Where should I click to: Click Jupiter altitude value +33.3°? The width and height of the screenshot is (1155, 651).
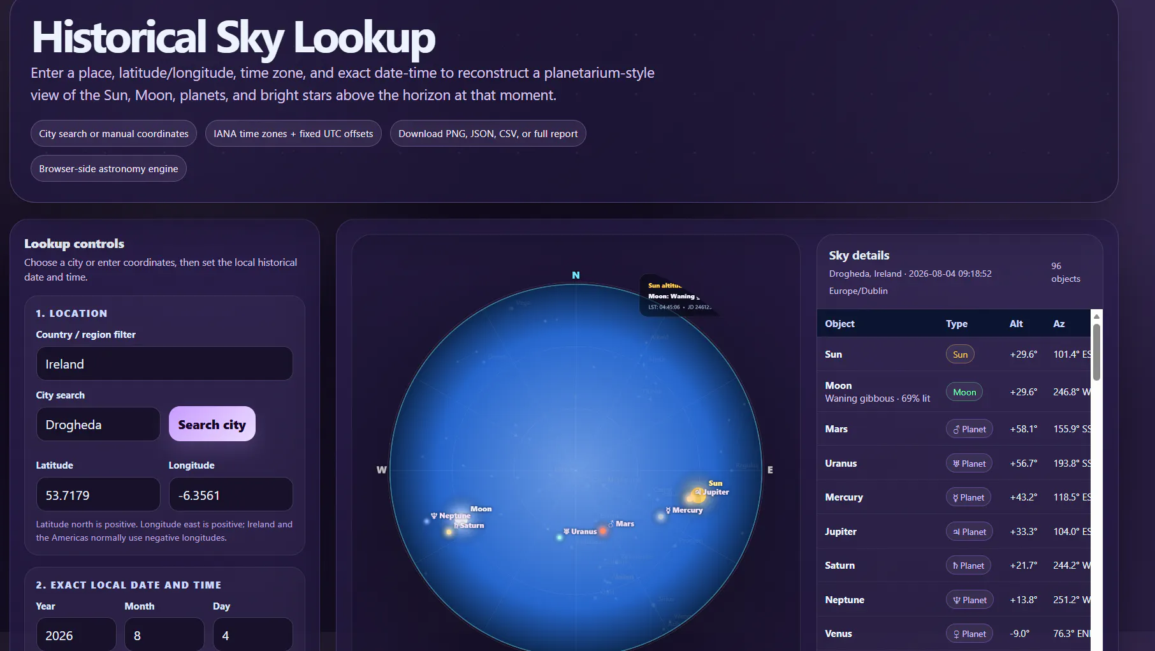(1024, 532)
